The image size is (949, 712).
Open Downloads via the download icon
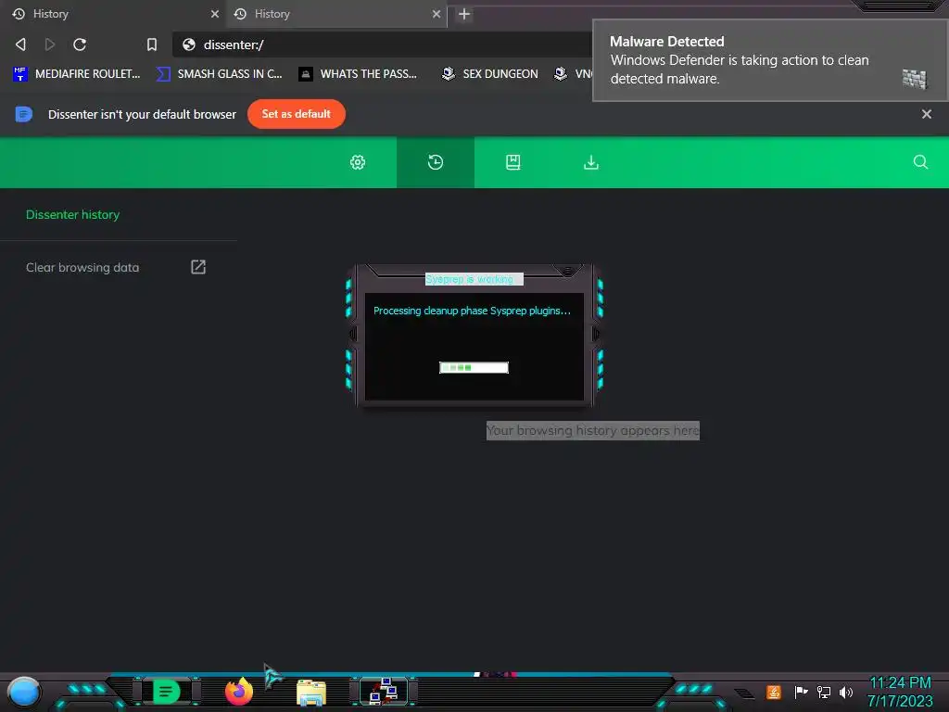coord(591,162)
